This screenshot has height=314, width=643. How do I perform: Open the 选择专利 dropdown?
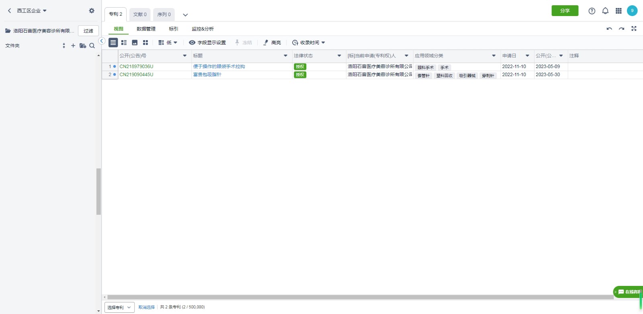[x=119, y=307]
